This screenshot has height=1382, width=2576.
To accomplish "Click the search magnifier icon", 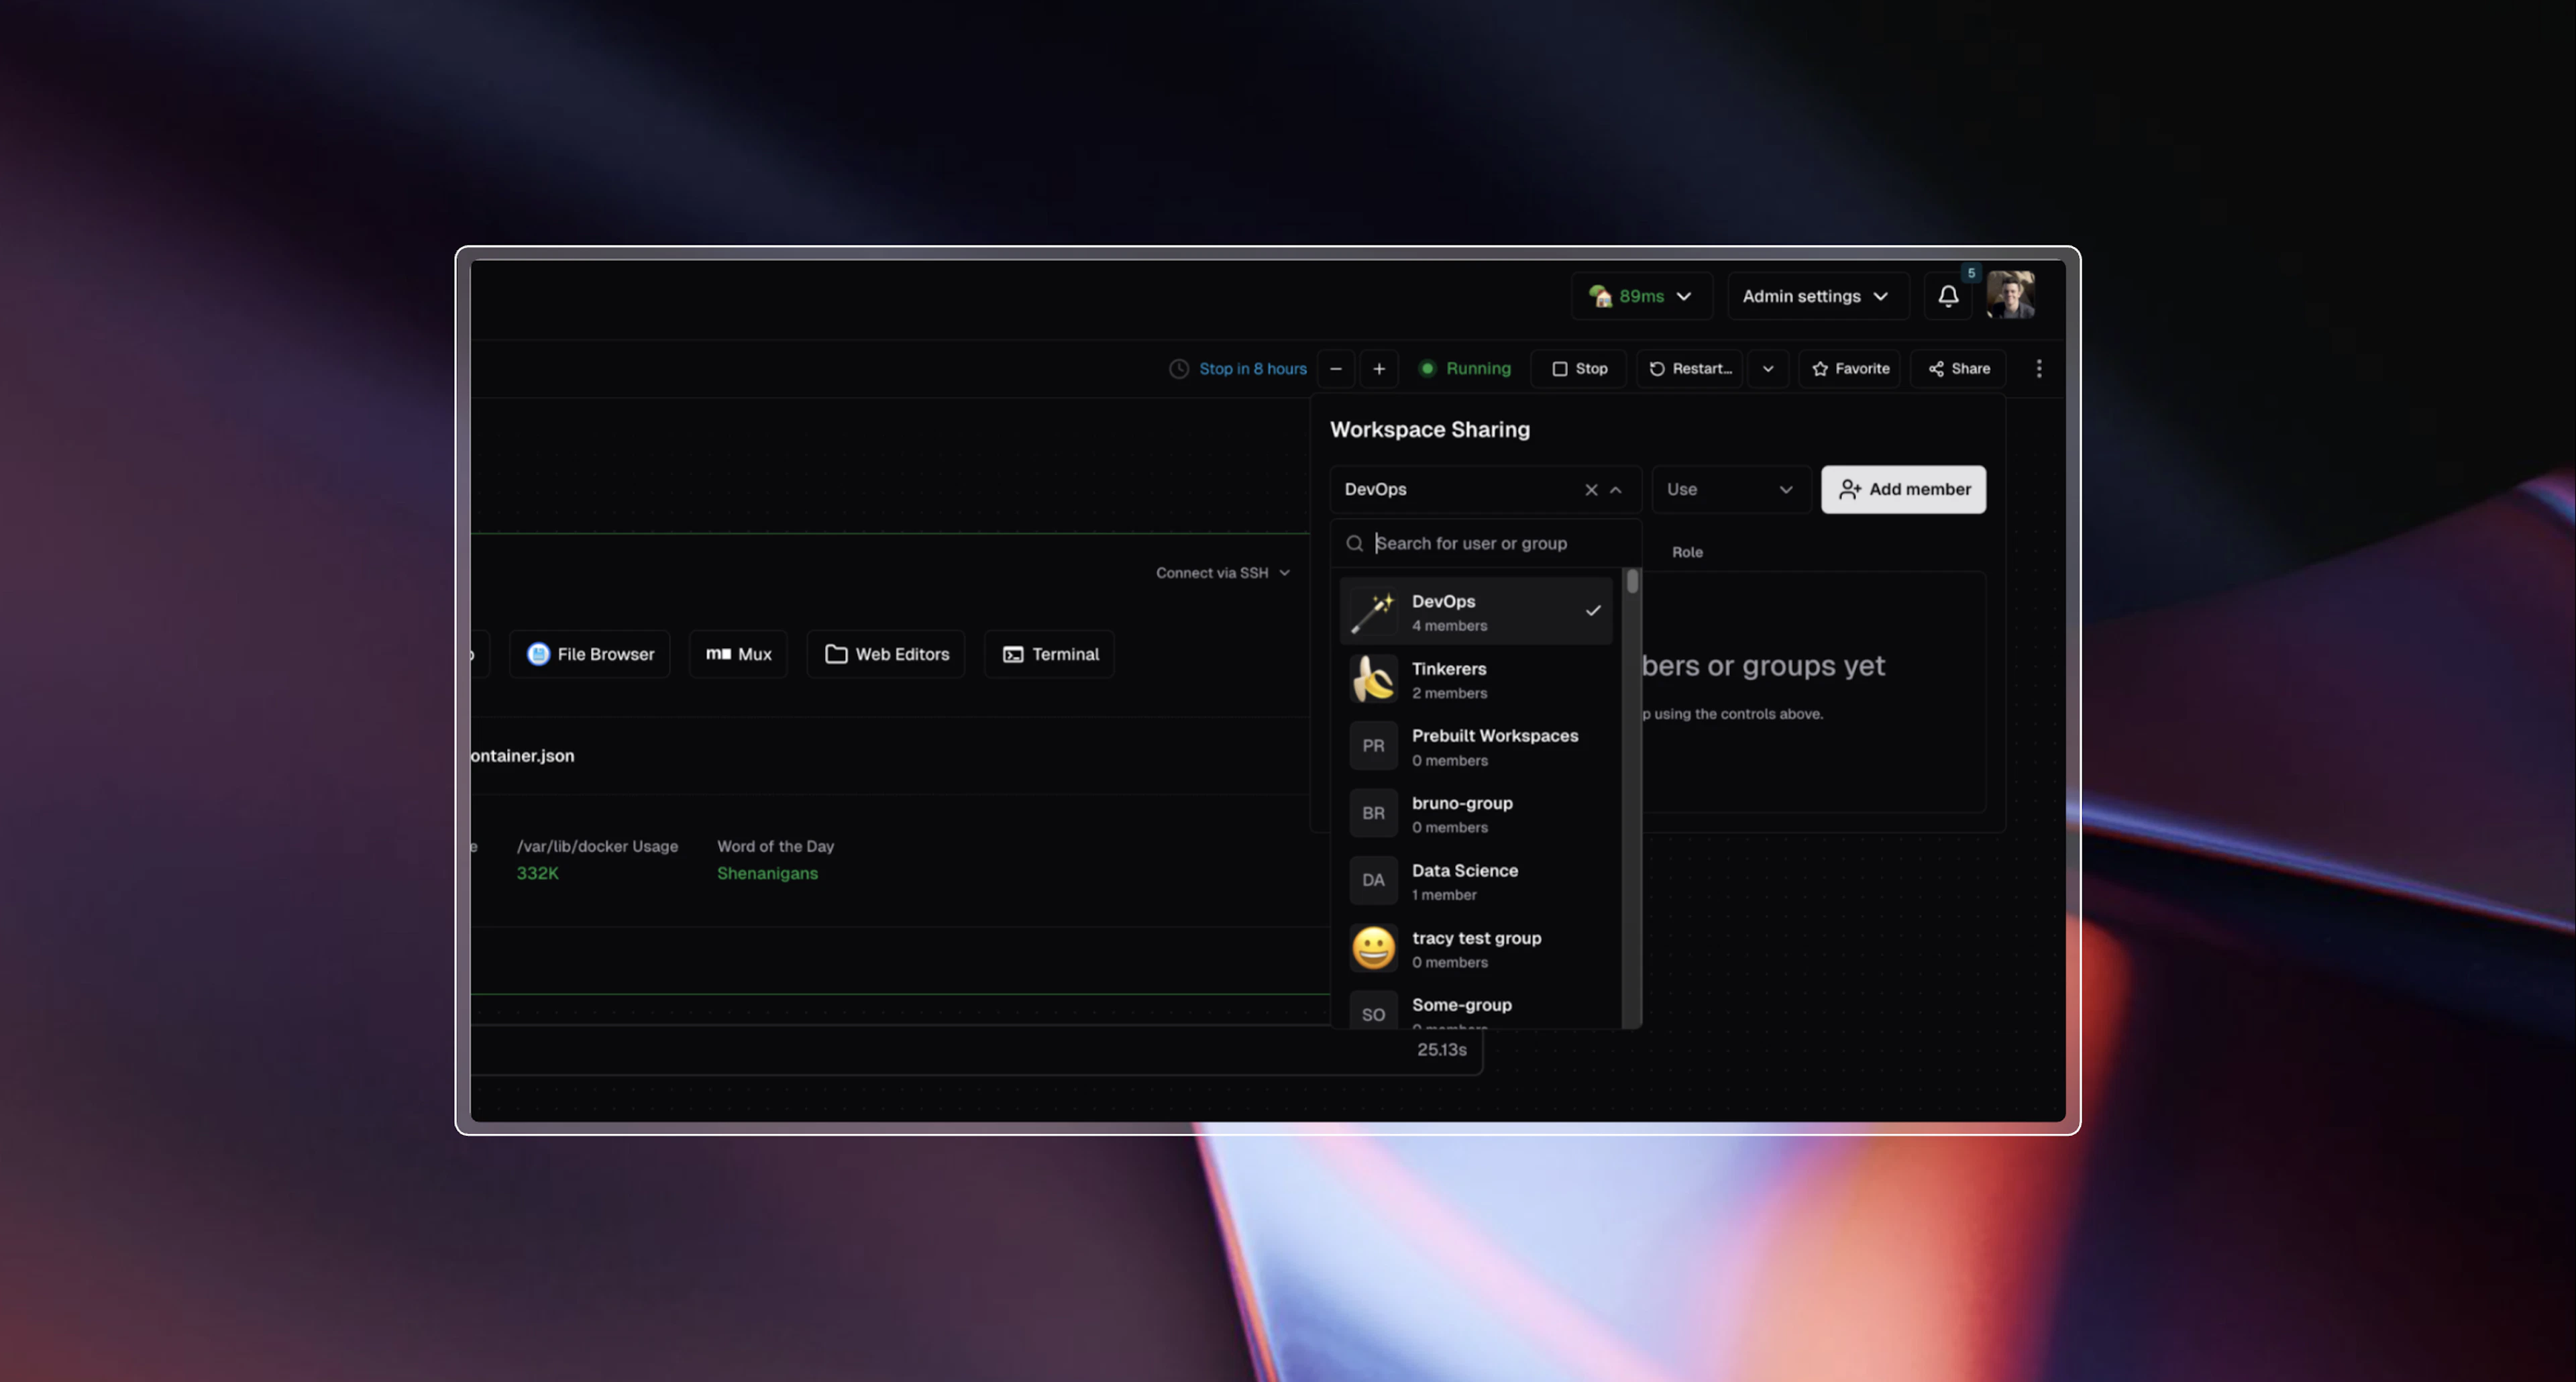I will tap(1354, 543).
